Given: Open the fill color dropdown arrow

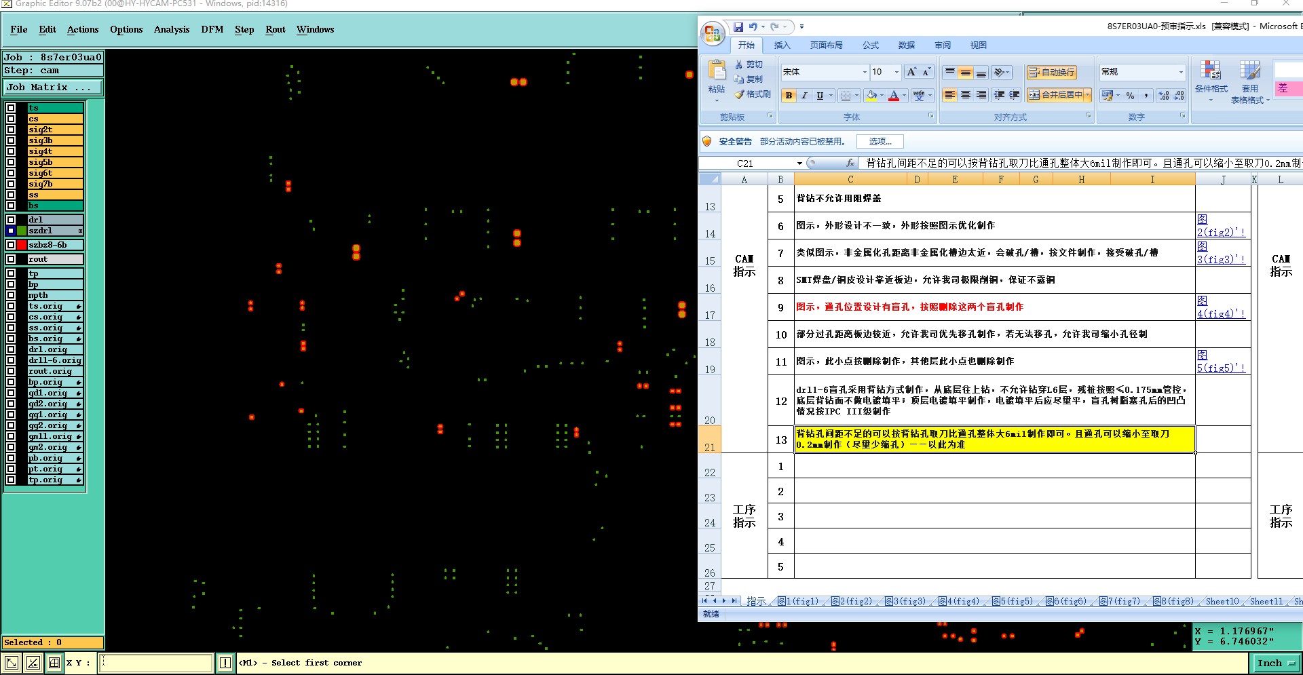Looking at the screenshot, I should point(882,96).
